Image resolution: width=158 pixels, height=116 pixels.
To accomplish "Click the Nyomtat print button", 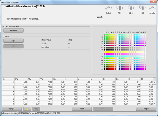I will click(13, 31).
